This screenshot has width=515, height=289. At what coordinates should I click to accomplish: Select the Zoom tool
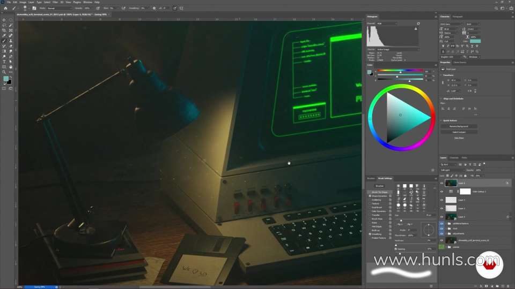coord(4,72)
